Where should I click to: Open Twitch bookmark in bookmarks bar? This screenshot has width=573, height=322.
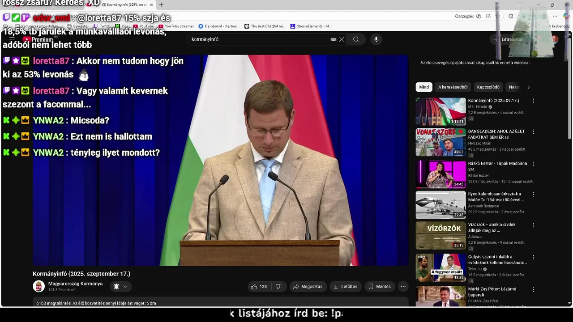[x=102, y=26]
